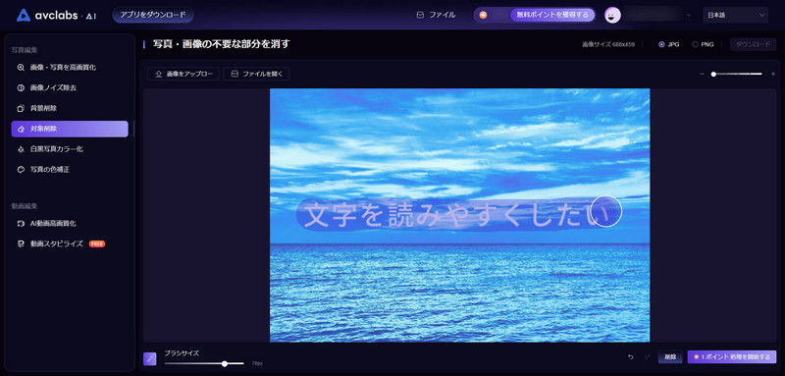This screenshot has height=376, width=785.
Task: Click the noise removal circle icon
Action: 21,87
